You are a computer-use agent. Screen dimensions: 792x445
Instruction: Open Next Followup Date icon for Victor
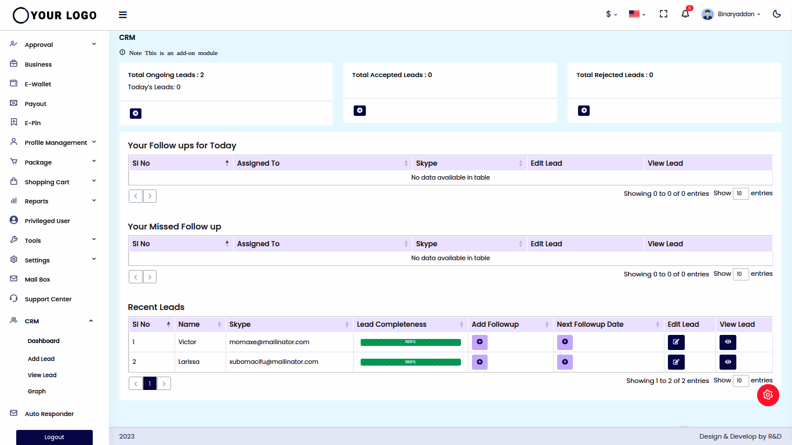tap(565, 342)
